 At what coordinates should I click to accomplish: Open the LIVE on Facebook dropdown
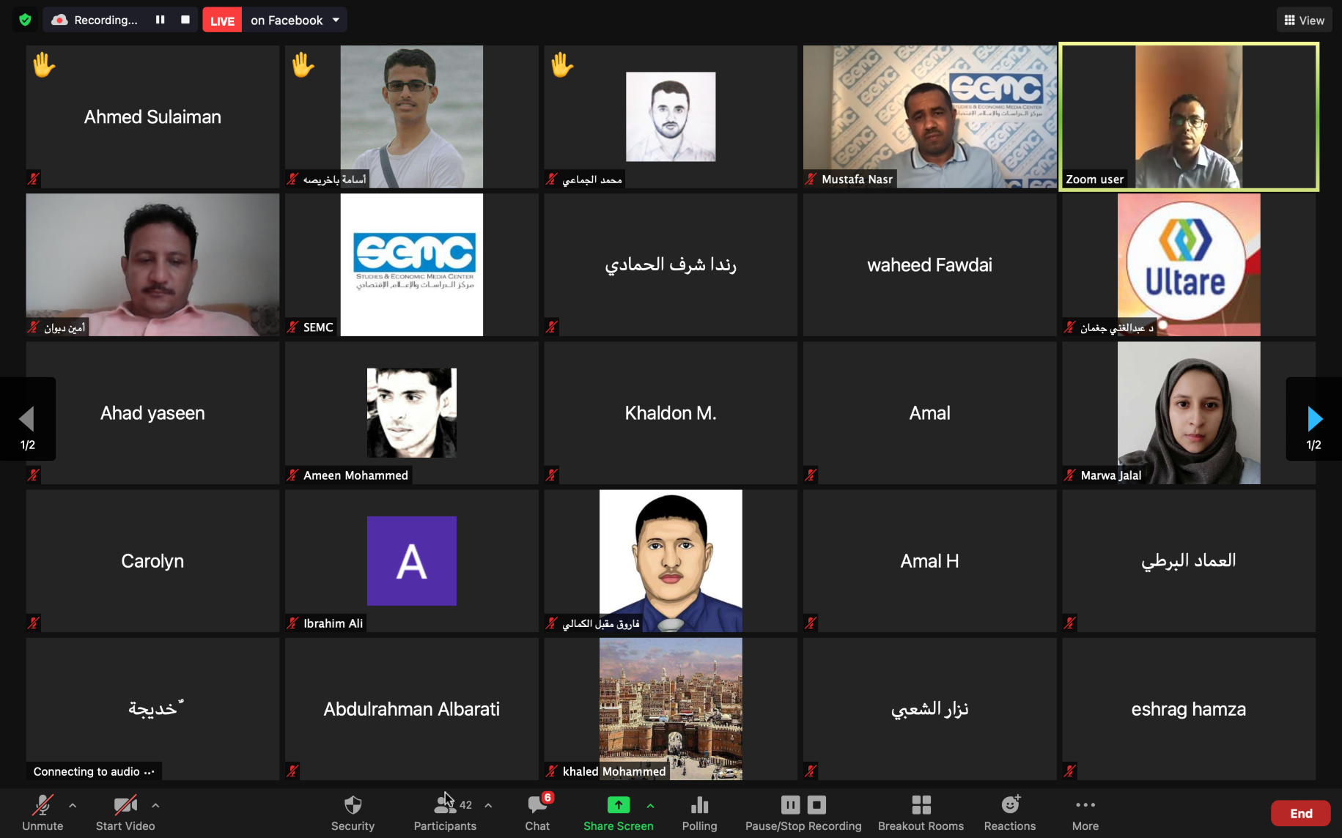click(x=336, y=20)
